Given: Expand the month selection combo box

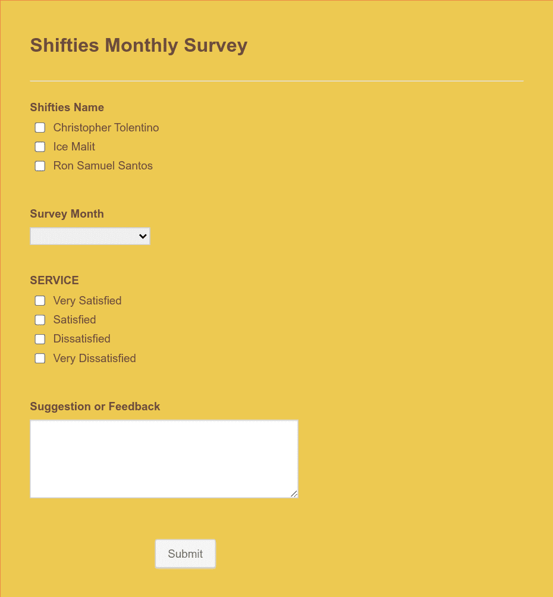Looking at the screenshot, I should (x=90, y=236).
